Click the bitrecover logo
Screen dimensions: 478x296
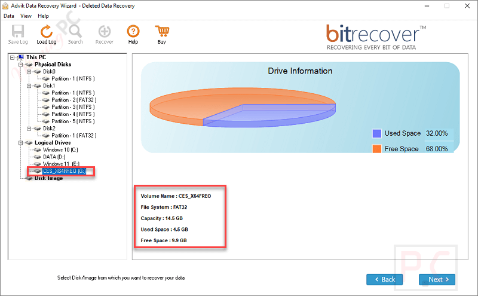coord(376,37)
